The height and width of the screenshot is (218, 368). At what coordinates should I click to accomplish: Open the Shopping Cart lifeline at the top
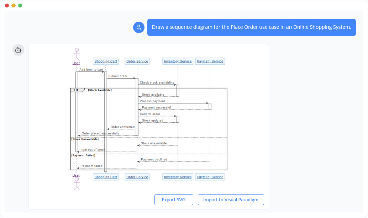click(105, 61)
